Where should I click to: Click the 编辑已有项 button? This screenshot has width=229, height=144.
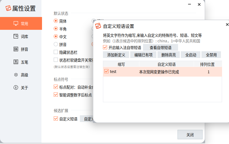click(143, 55)
